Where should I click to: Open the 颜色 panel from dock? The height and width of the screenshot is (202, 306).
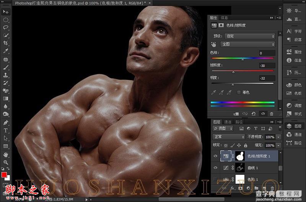pyautogui.click(x=294, y=85)
